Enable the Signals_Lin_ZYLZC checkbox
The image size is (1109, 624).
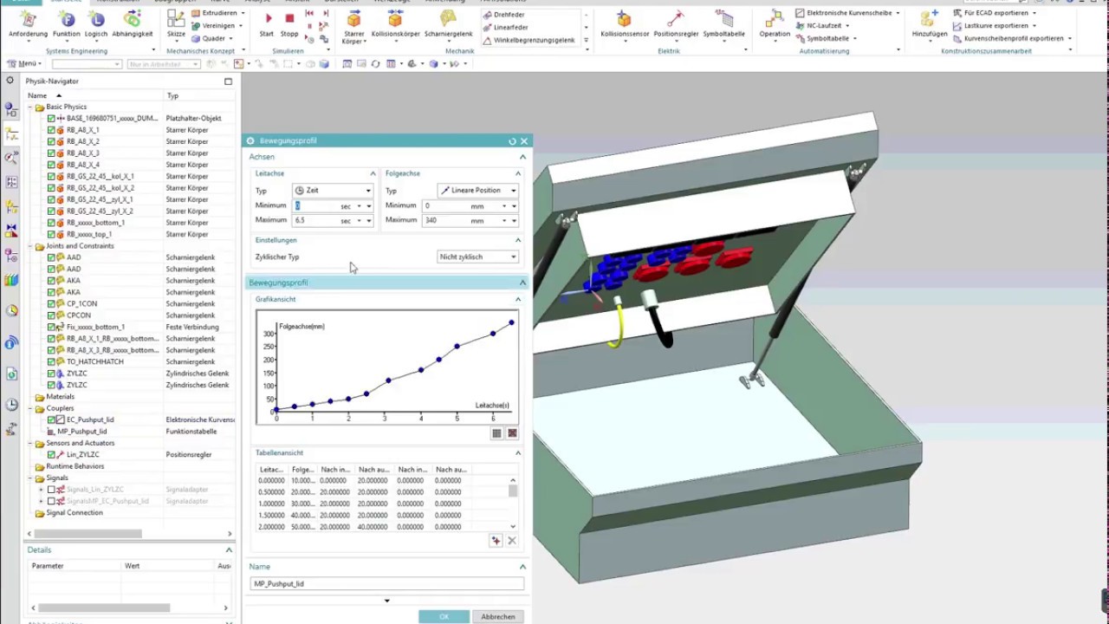pos(51,490)
